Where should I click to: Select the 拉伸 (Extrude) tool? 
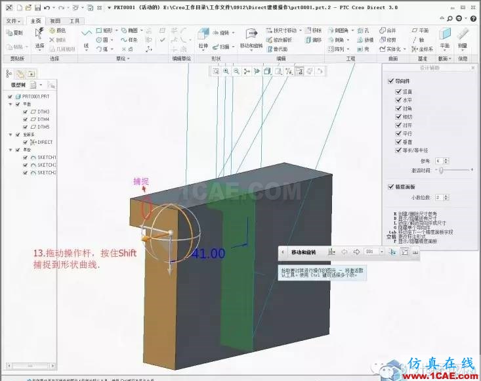pos(203,39)
